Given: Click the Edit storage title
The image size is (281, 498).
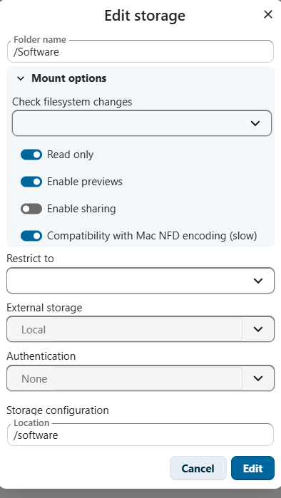Looking at the screenshot, I should tap(145, 15).
